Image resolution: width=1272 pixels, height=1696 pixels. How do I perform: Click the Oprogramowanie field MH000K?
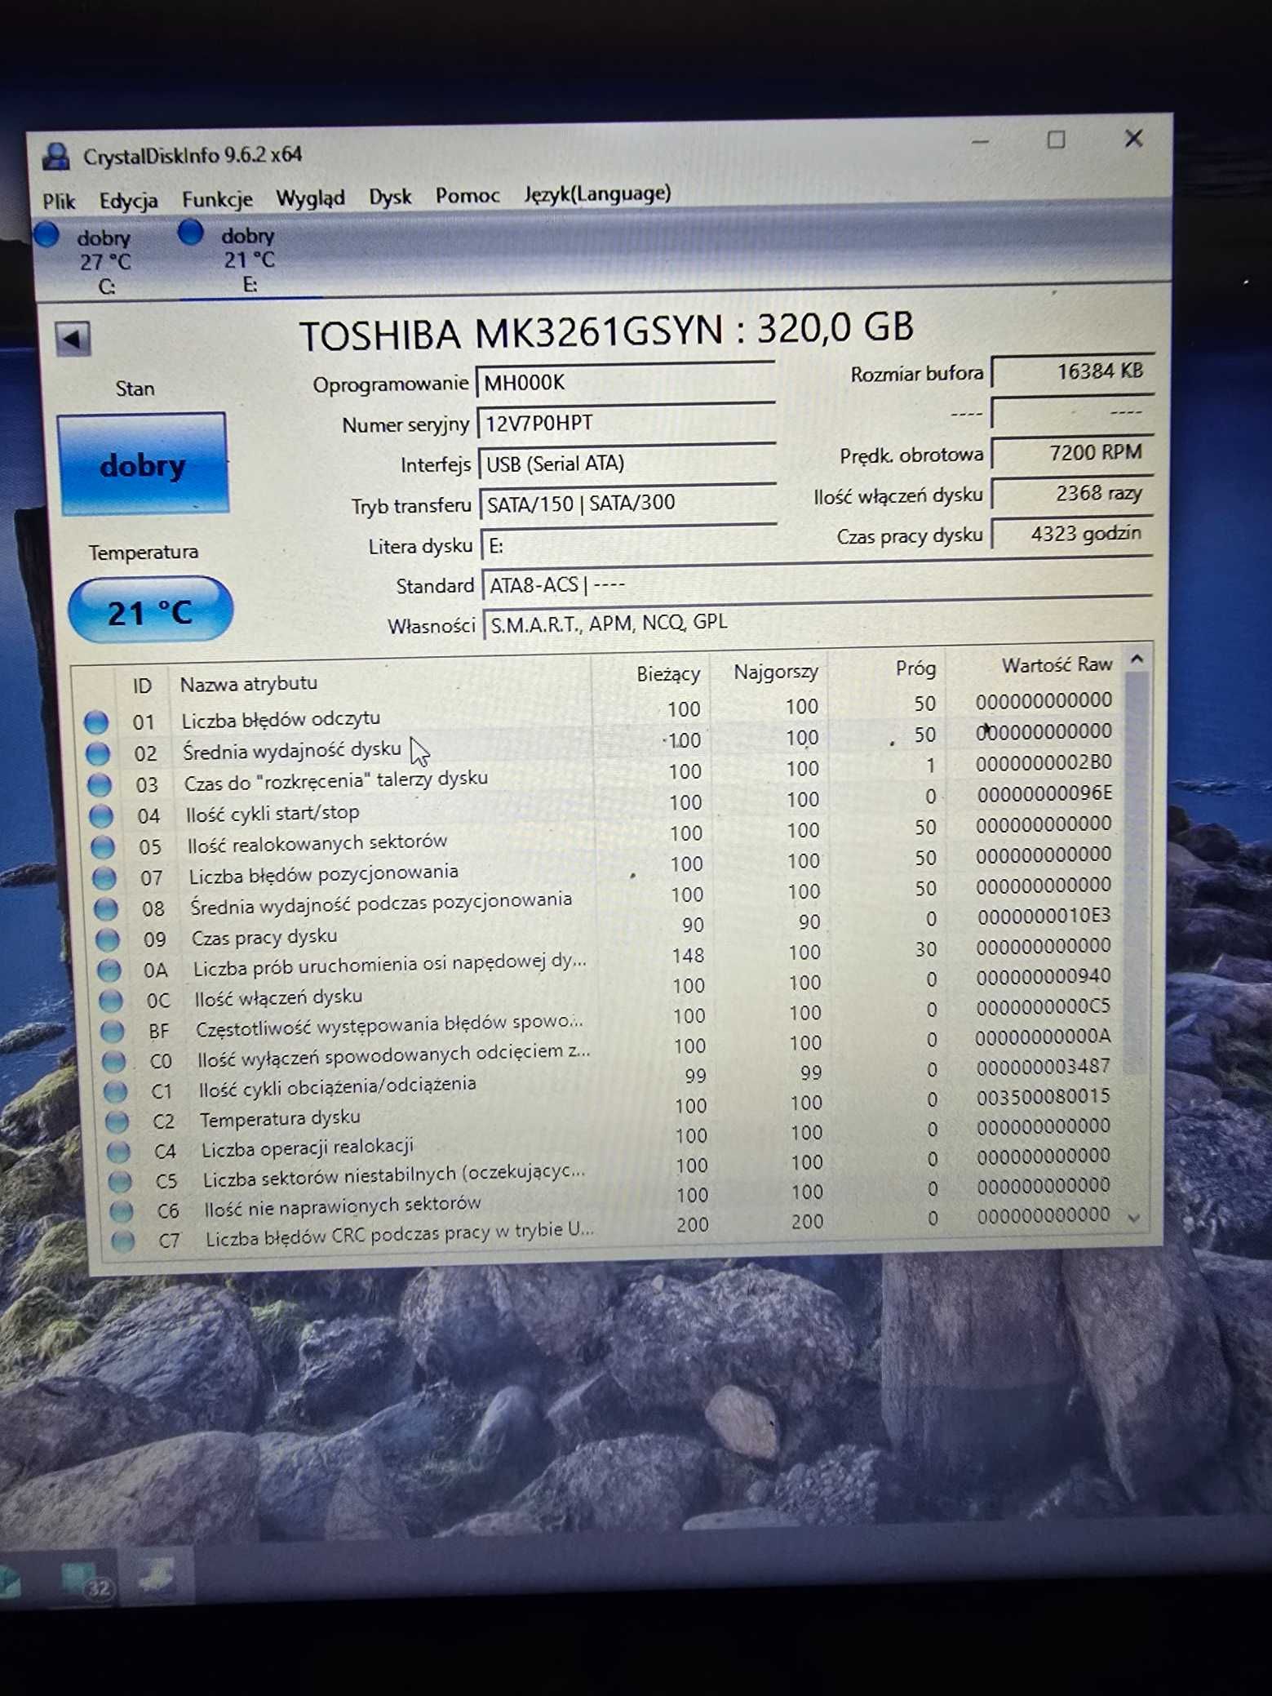click(x=625, y=382)
